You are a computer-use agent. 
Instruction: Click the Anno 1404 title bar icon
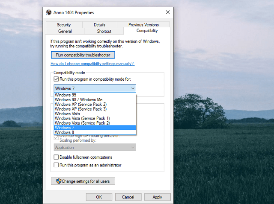pyautogui.click(x=48, y=12)
